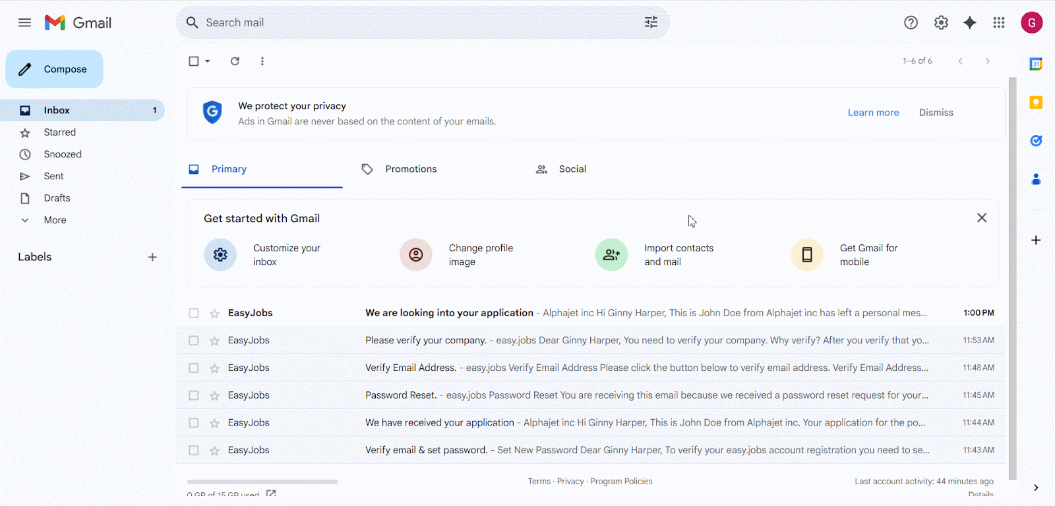The height and width of the screenshot is (506, 1055).
Task: Click in the Search mail field
Action: [422, 22]
